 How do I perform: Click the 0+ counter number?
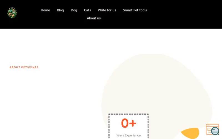click(128, 123)
